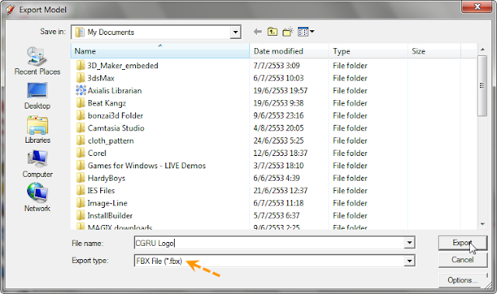Select the 3D_Maker_embeded folder icon
This screenshot has height=294, width=497.
[81, 65]
